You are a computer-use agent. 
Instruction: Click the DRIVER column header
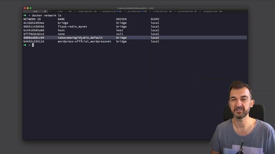coord(121,19)
